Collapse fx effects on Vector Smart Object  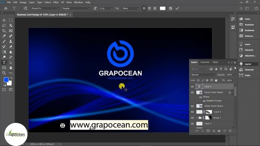pyautogui.click(x=233, y=92)
